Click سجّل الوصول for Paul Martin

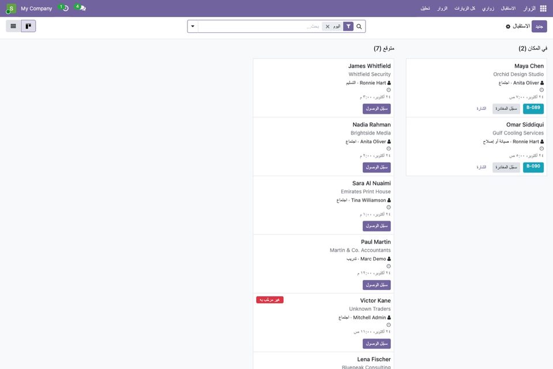coord(377,285)
